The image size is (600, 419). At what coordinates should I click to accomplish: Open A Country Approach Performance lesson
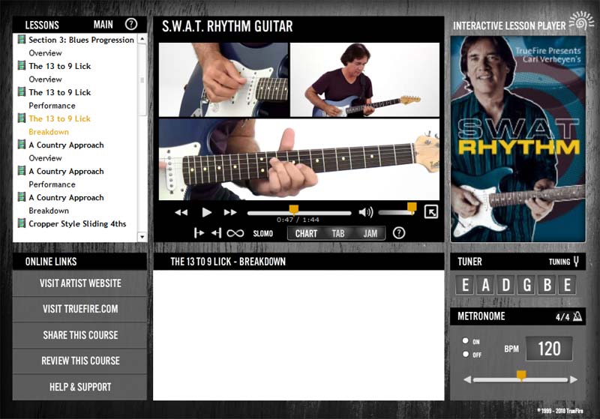(61, 178)
